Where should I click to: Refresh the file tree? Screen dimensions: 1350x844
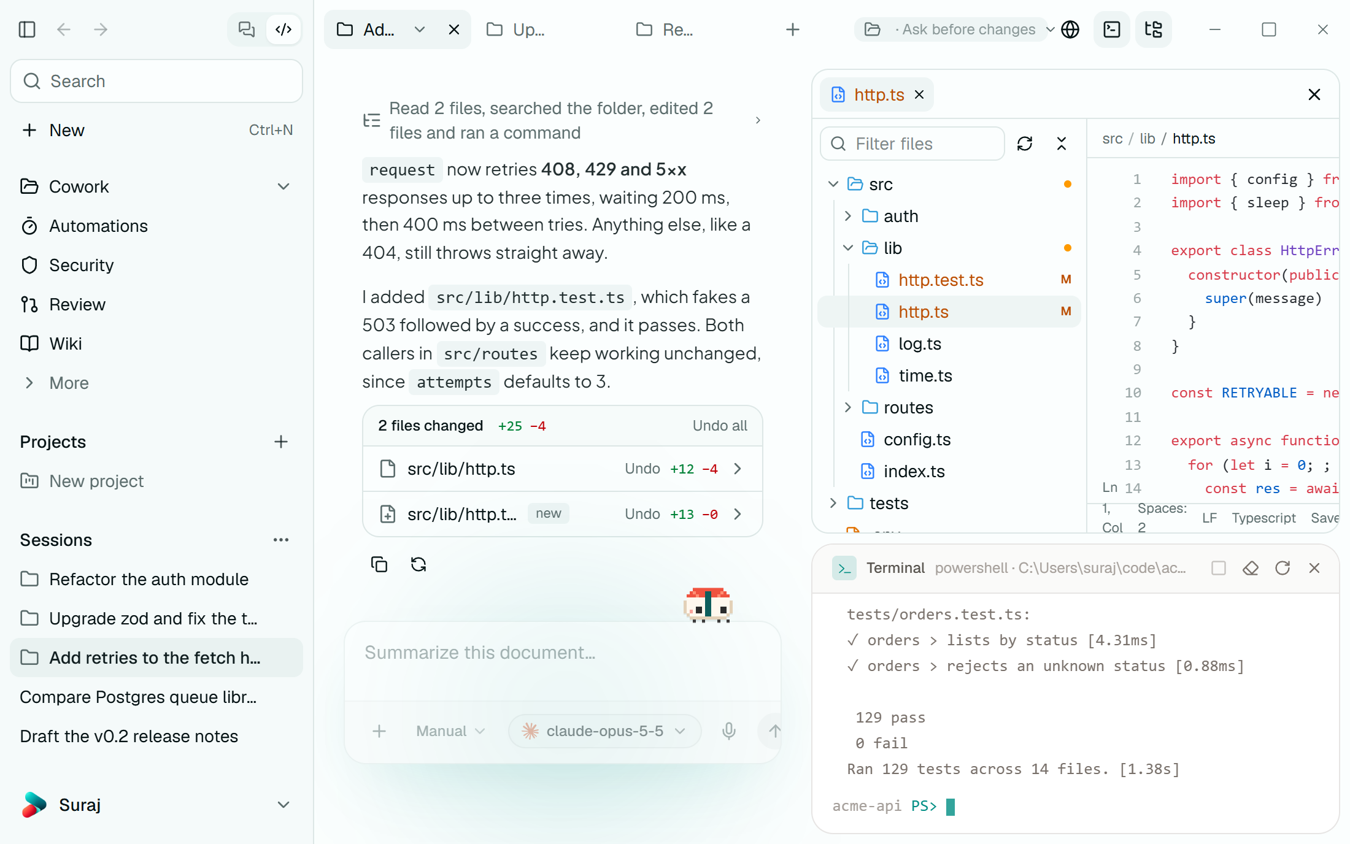pyautogui.click(x=1025, y=144)
